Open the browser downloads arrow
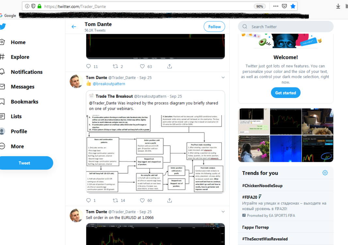The height and width of the screenshot is (245, 348). pos(338,6)
